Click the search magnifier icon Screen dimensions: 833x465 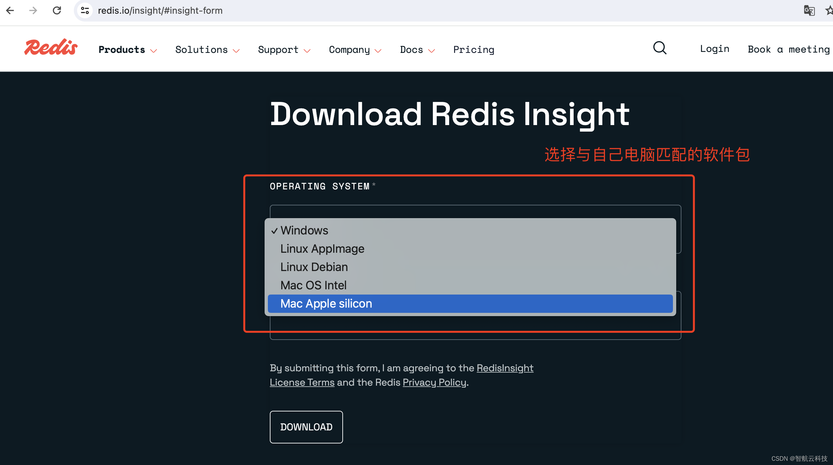pyautogui.click(x=661, y=48)
